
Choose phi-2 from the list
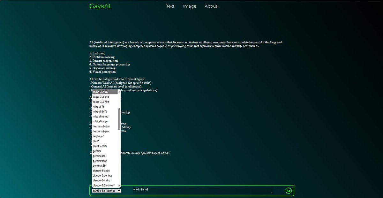point(105,141)
